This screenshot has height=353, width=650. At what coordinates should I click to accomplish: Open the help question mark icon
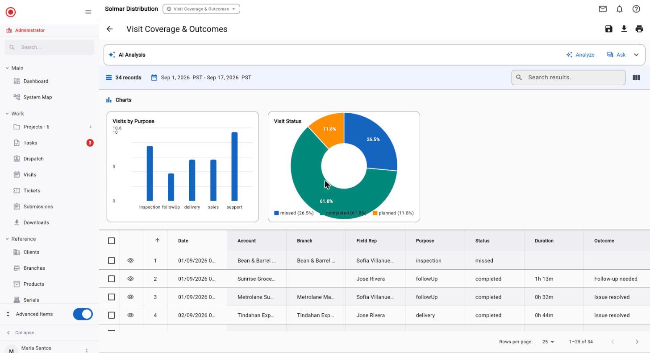click(x=637, y=9)
